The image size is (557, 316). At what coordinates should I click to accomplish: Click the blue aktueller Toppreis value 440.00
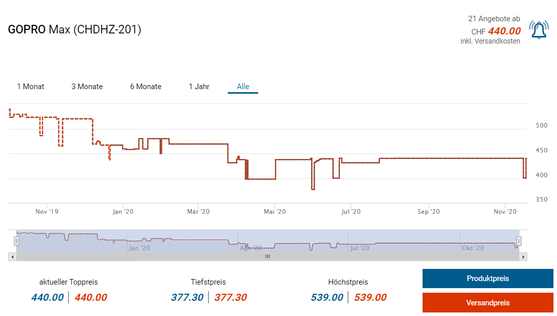47,297
